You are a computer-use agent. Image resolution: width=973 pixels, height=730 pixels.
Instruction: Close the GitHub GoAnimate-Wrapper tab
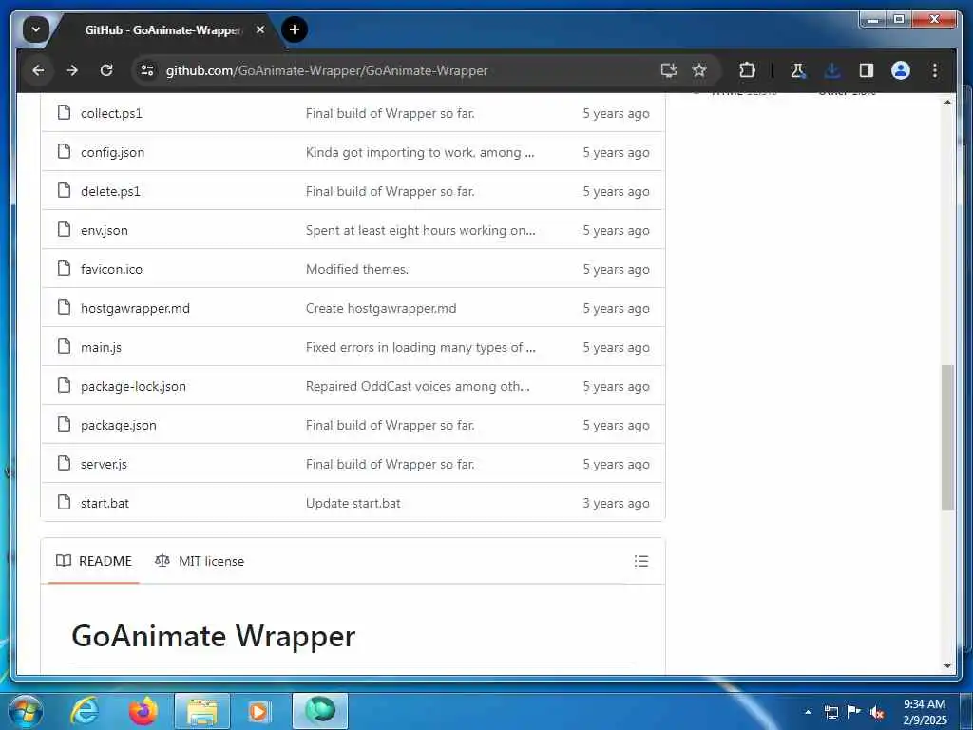click(x=260, y=29)
